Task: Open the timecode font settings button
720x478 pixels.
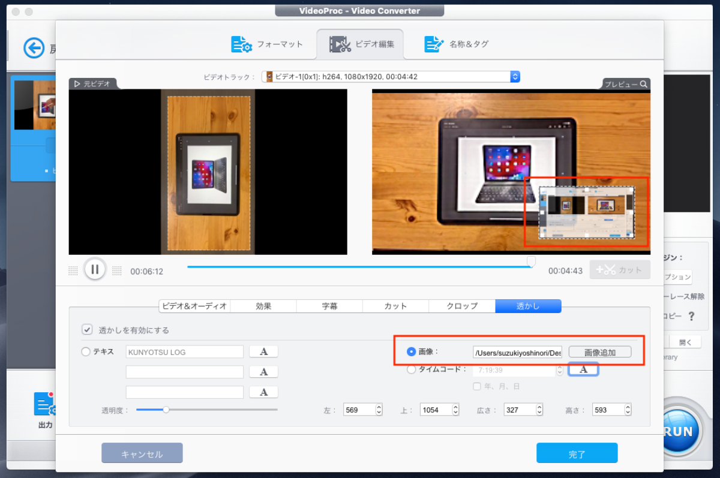Action: (x=583, y=369)
